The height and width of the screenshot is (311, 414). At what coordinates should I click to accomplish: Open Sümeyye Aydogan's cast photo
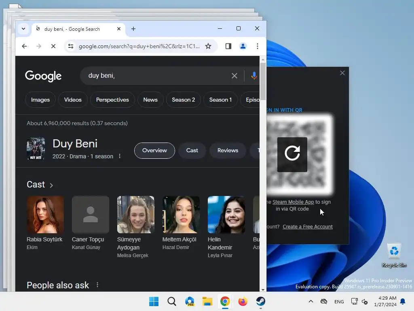click(136, 215)
